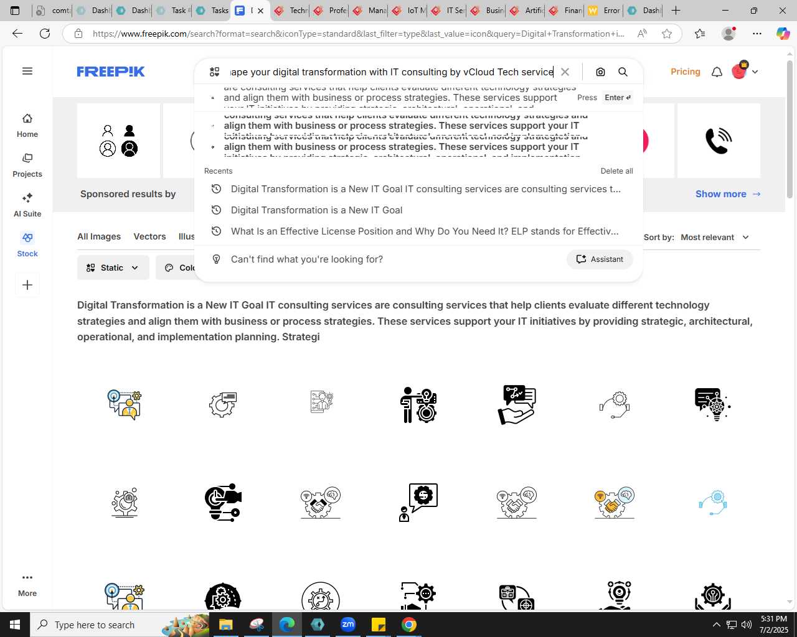This screenshot has width=797, height=637.
Task: Clear the search query with X
Action: 565,72
